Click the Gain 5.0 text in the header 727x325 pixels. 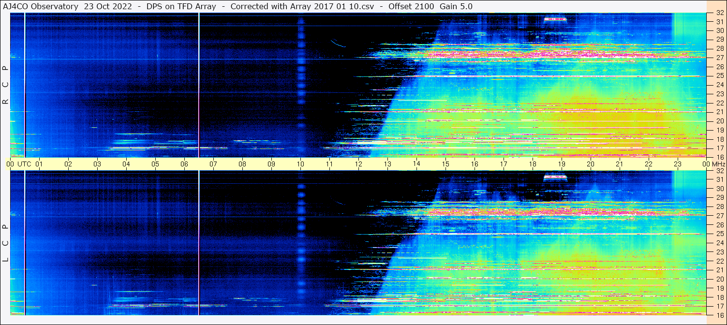point(456,6)
